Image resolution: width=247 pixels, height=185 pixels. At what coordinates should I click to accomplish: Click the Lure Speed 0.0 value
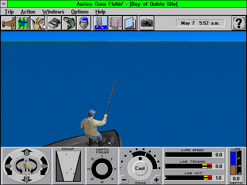218,155
